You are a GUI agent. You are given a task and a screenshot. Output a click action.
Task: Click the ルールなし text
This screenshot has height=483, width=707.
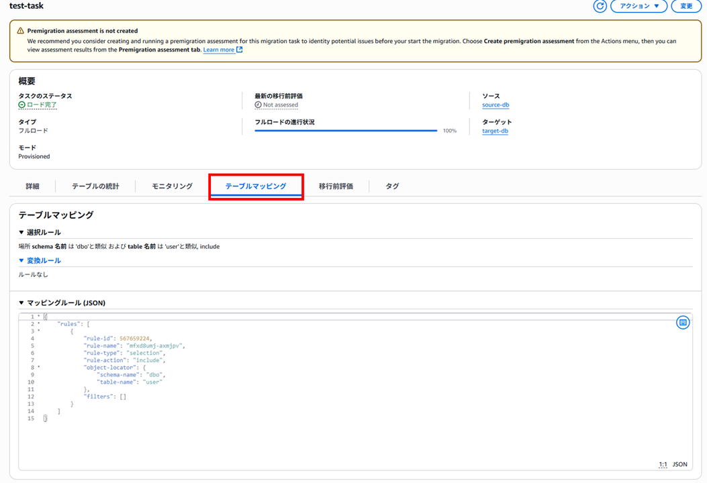[33, 274]
